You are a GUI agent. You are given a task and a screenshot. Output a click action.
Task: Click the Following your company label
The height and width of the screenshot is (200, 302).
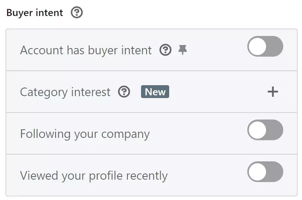point(85,134)
